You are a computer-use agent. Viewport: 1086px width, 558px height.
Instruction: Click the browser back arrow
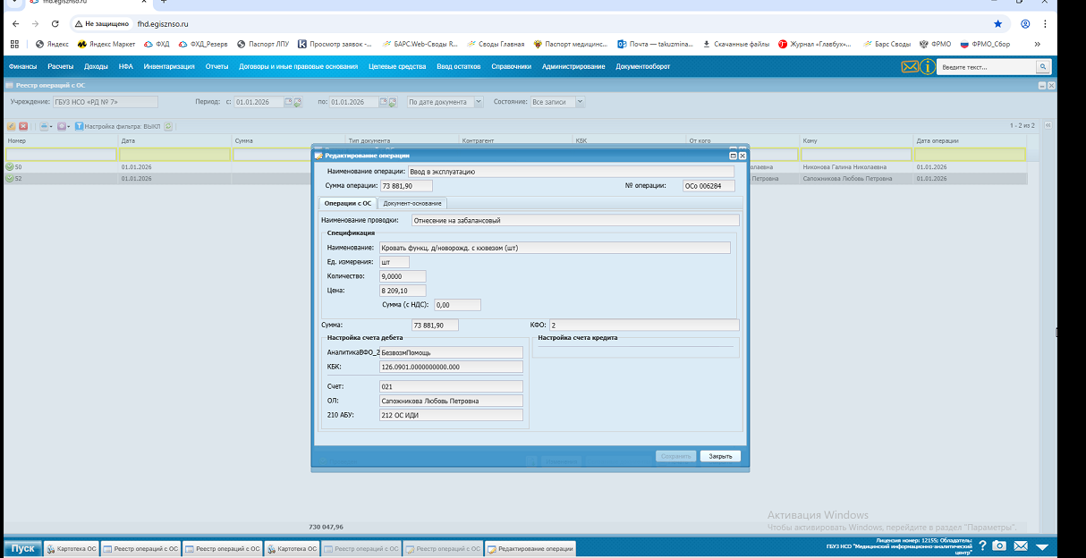coord(15,23)
